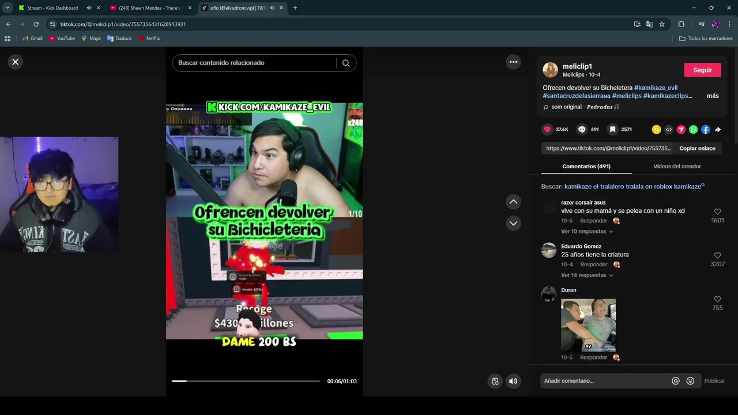Insert a mention with the @ icon
This screenshot has height=415, width=738.
point(676,381)
